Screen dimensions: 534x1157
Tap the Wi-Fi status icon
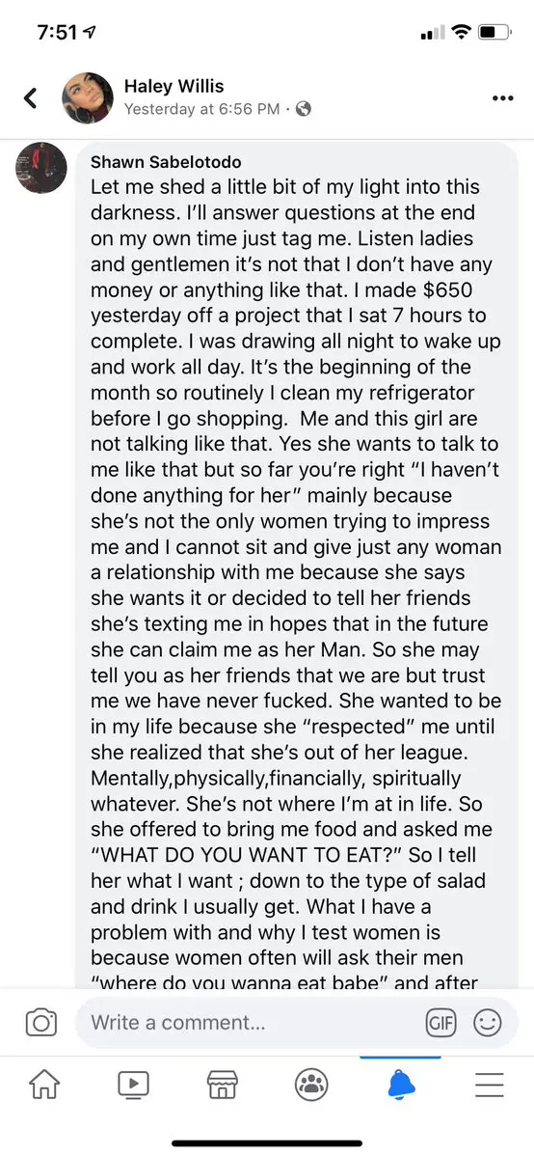point(461,32)
